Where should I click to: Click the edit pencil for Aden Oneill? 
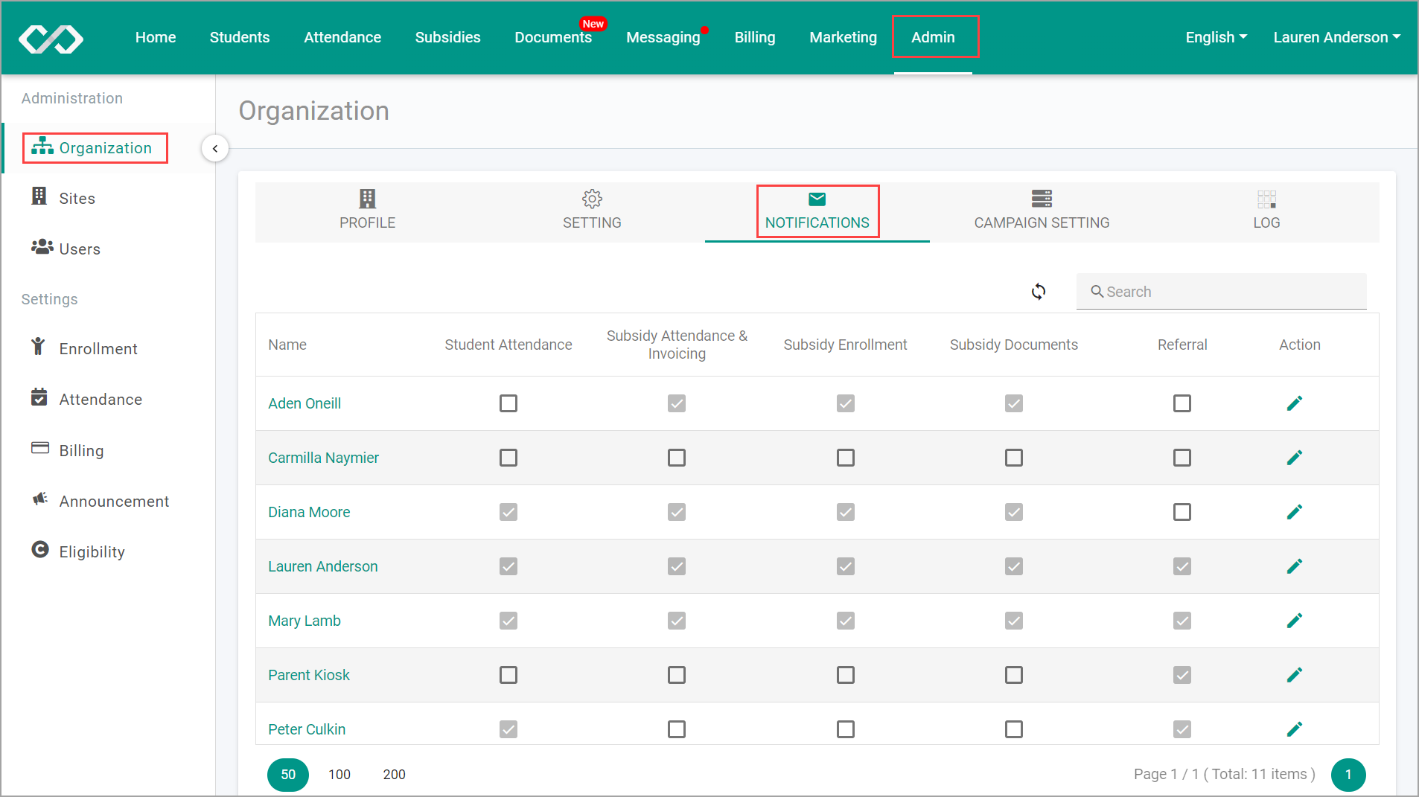click(1295, 403)
